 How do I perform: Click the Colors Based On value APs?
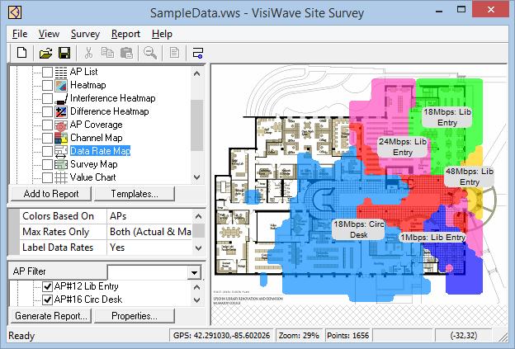[x=149, y=216]
